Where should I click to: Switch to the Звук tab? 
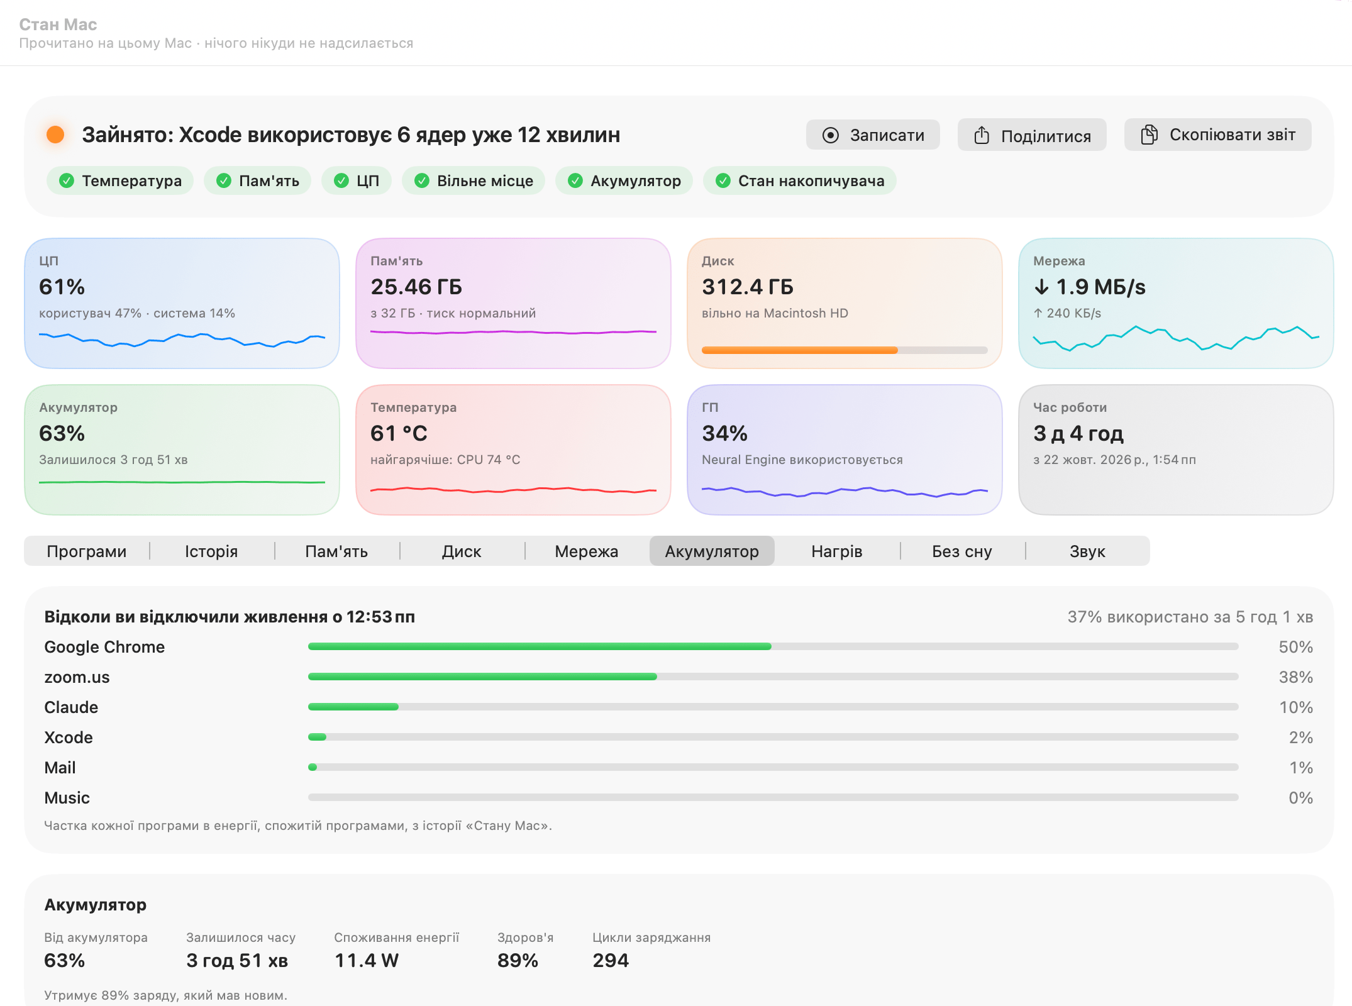coord(1087,551)
